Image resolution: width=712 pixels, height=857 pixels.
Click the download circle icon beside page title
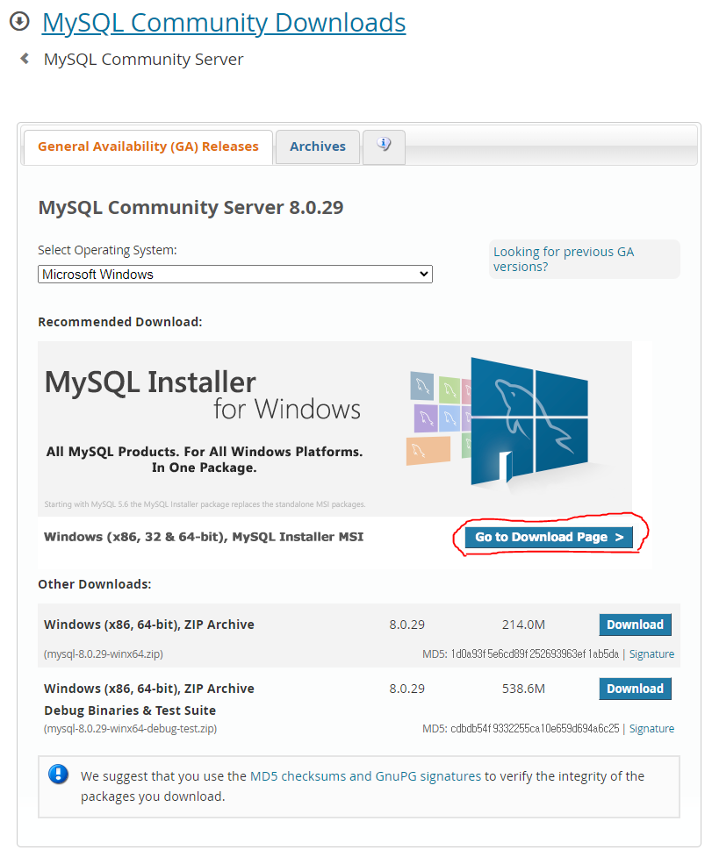(19, 22)
